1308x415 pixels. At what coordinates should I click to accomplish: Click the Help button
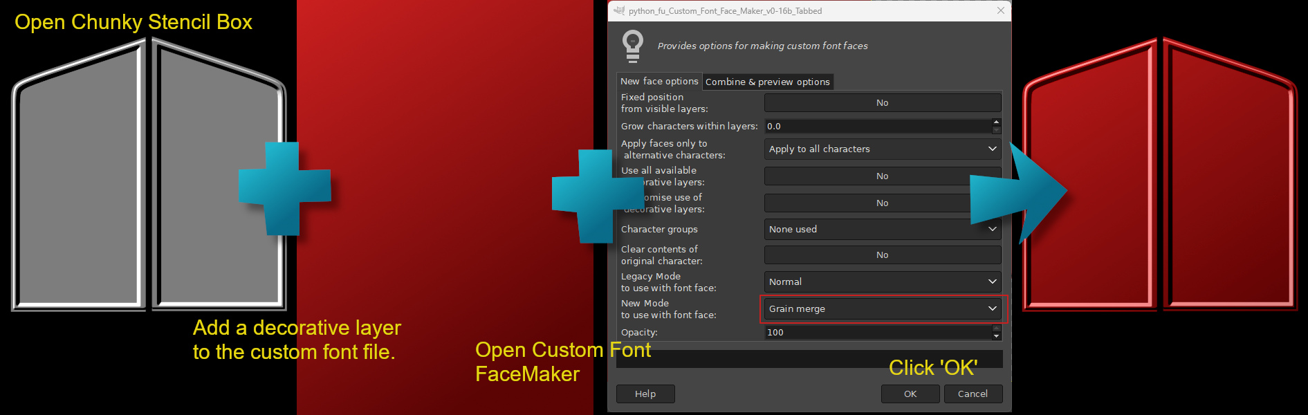pyautogui.click(x=645, y=394)
